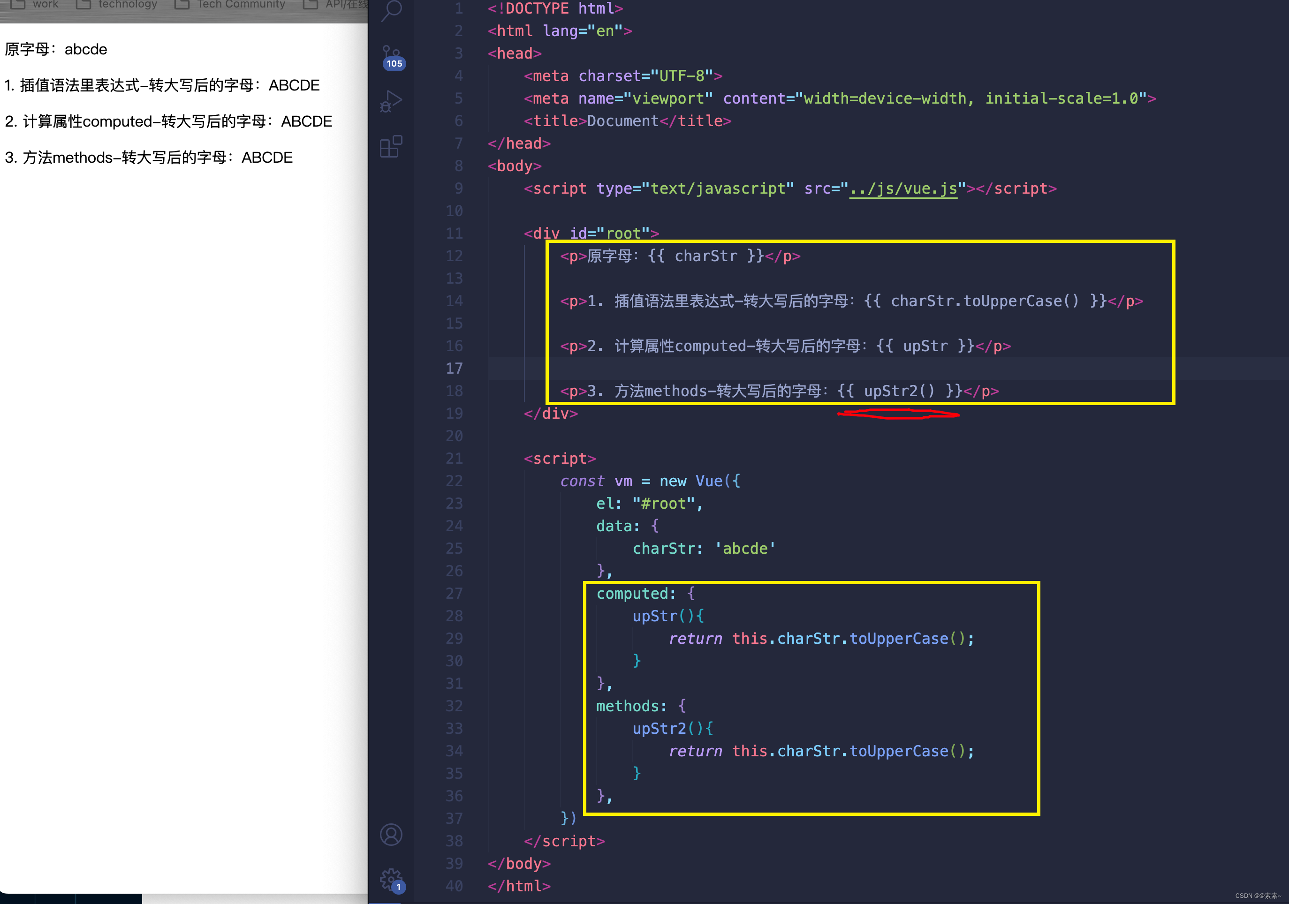Click the 'charStr: 'abcde'' data line
The width and height of the screenshot is (1289, 904).
coord(704,549)
